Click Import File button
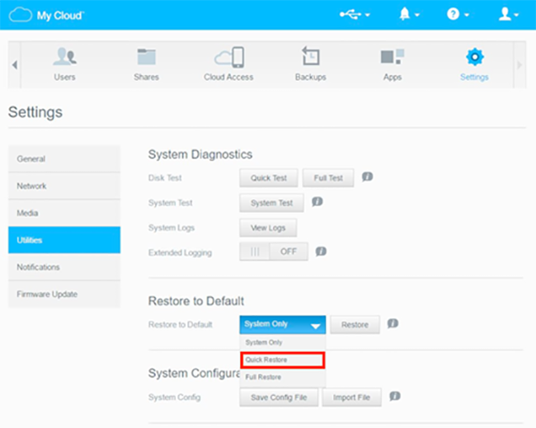Image resolution: width=536 pixels, height=428 pixels. pos(352,397)
